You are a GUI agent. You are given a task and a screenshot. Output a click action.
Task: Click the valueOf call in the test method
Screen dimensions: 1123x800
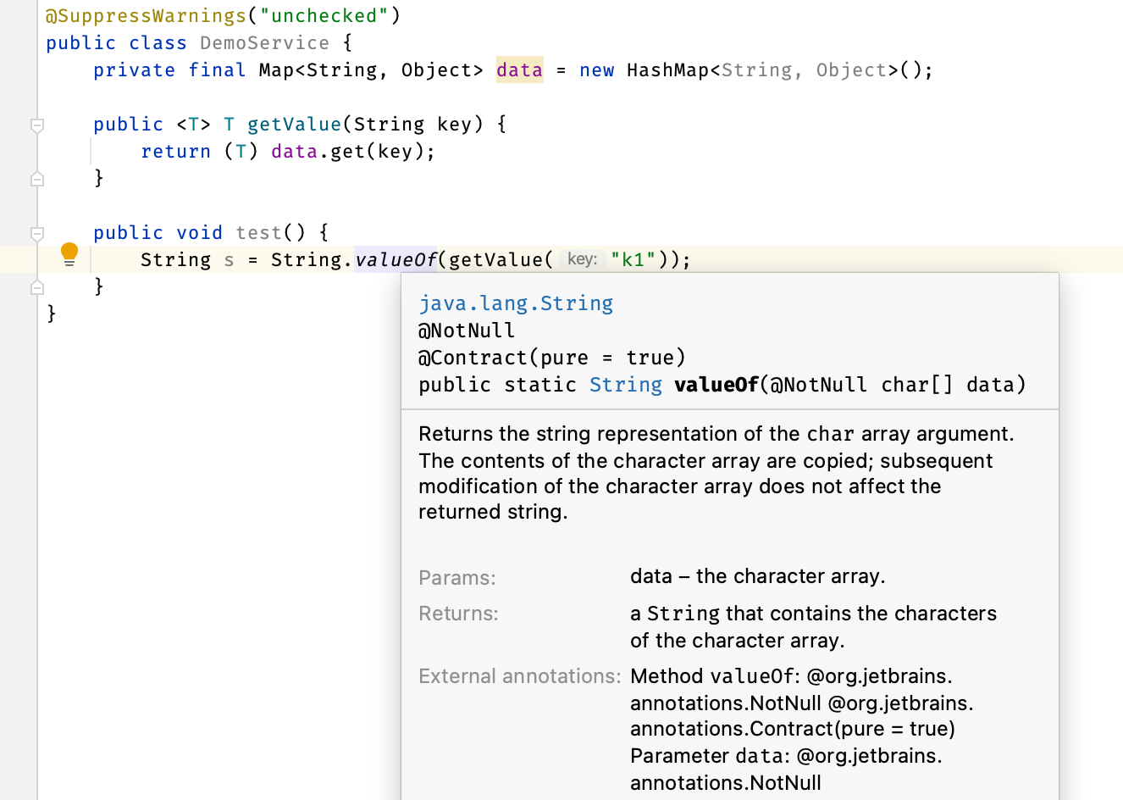pyautogui.click(x=396, y=259)
